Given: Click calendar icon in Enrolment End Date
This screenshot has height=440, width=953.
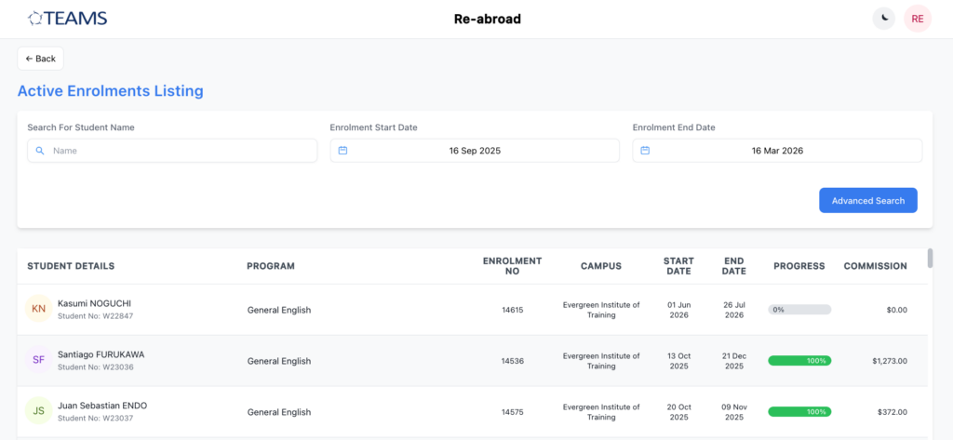Looking at the screenshot, I should coord(645,151).
